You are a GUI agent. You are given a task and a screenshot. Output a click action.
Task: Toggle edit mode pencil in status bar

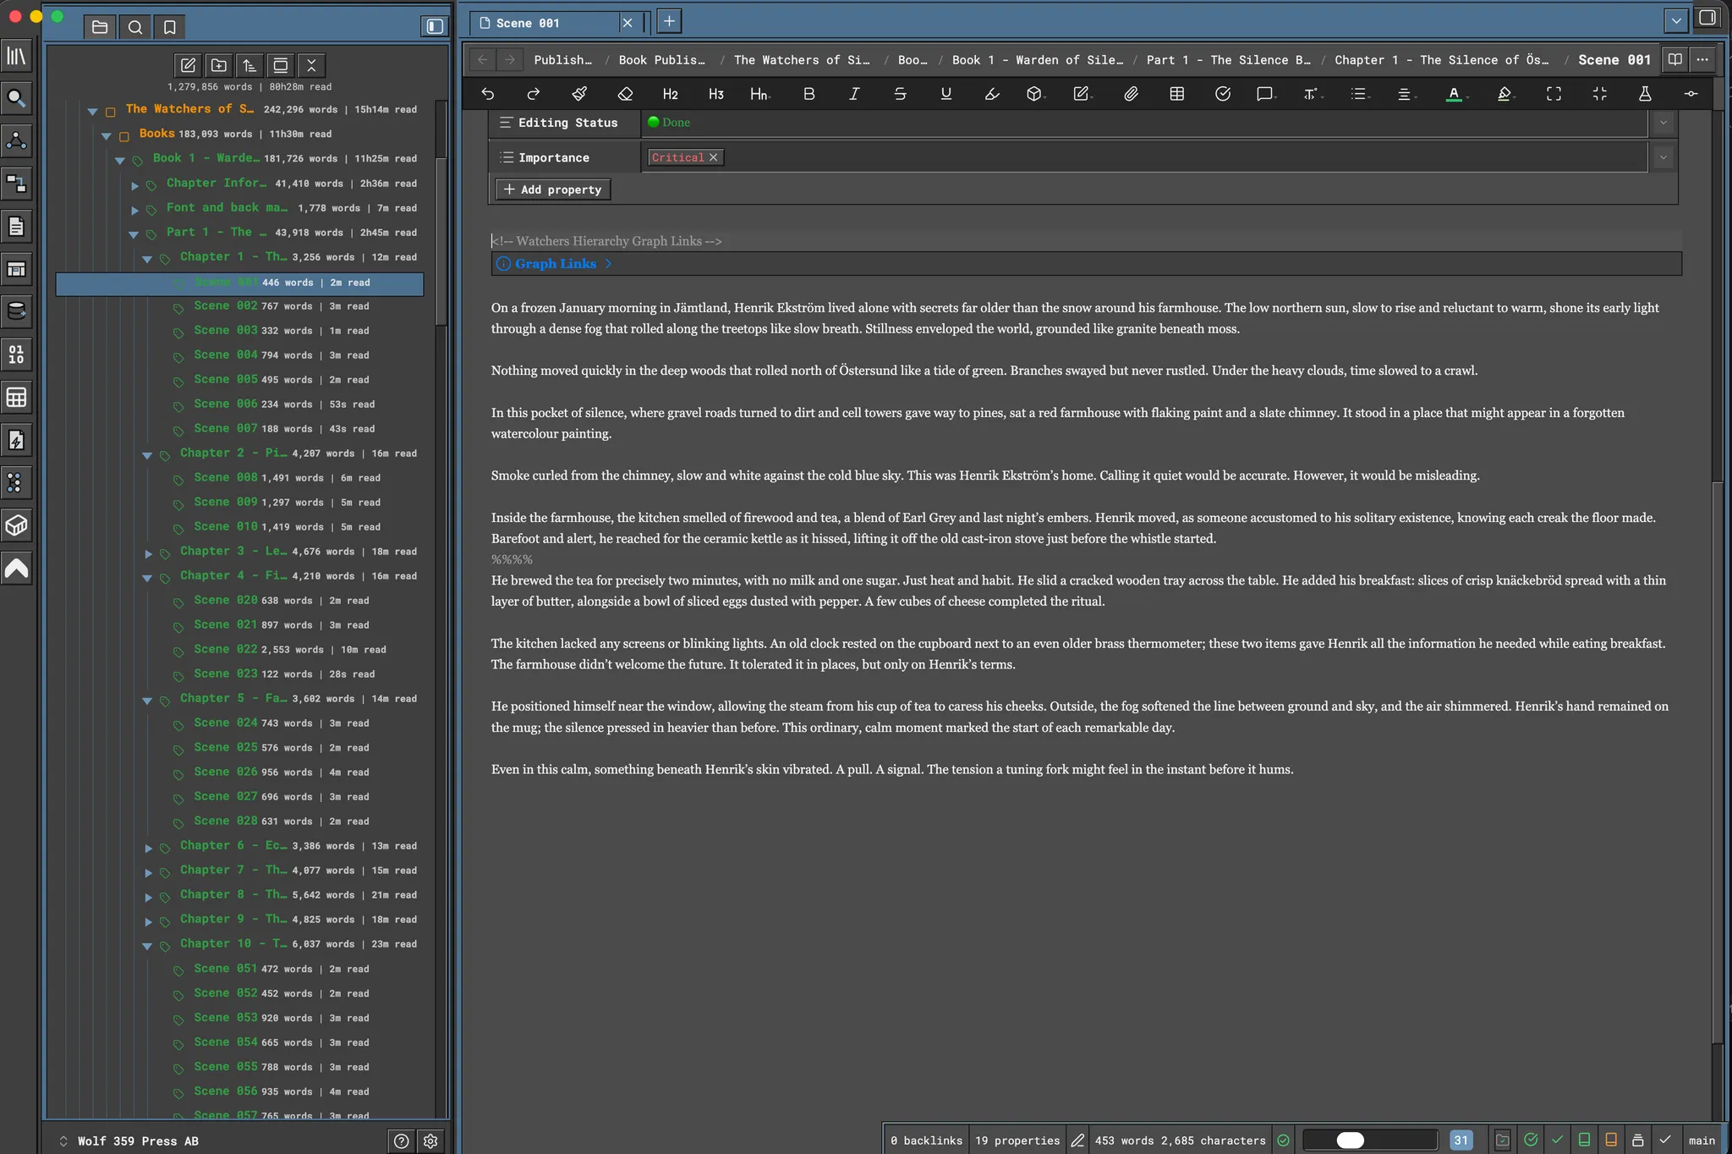(1077, 1140)
